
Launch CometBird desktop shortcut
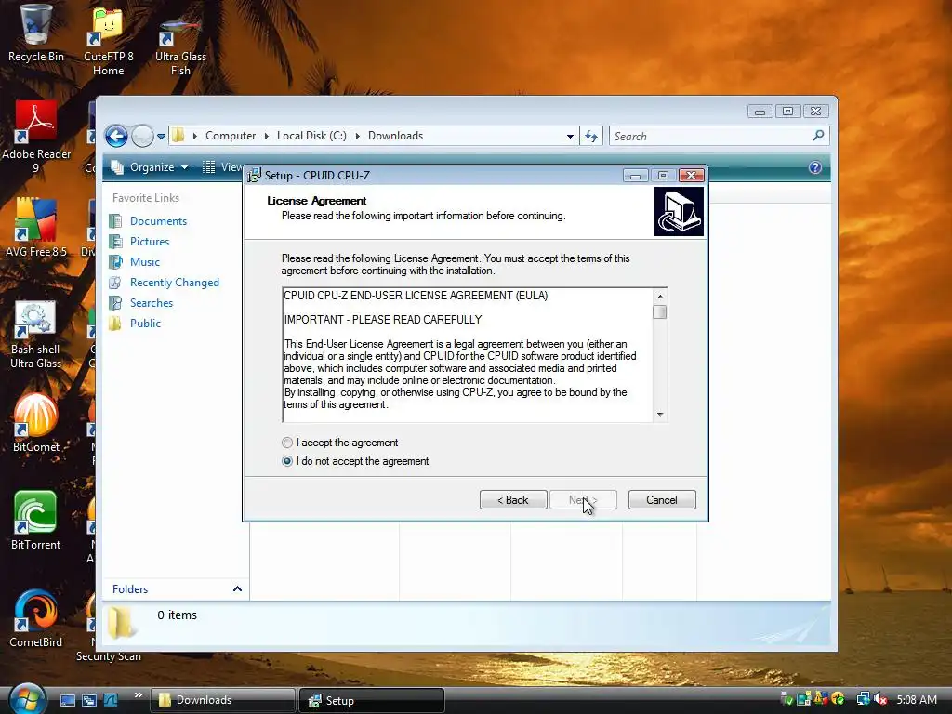click(36, 618)
